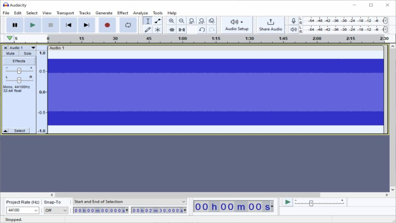Skip to start of the project
Image resolution: width=396 pixels, height=223 pixels.
[x=68, y=25]
